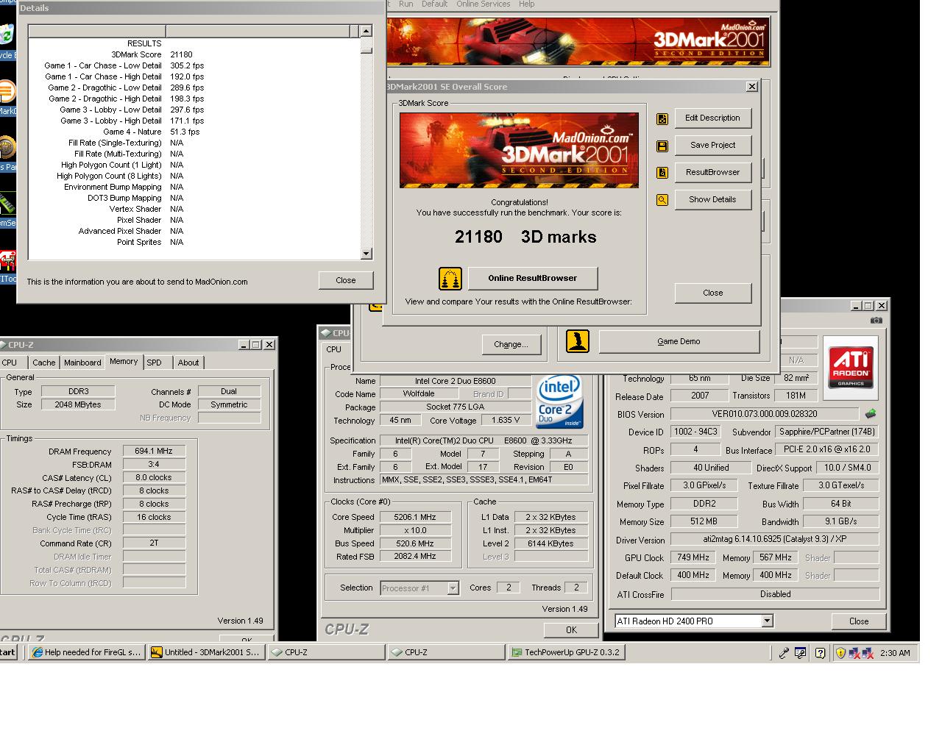942x753 pixels.
Task: Switch to the Untitled - 3DMark2001 taskbar item
Action: (x=206, y=653)
